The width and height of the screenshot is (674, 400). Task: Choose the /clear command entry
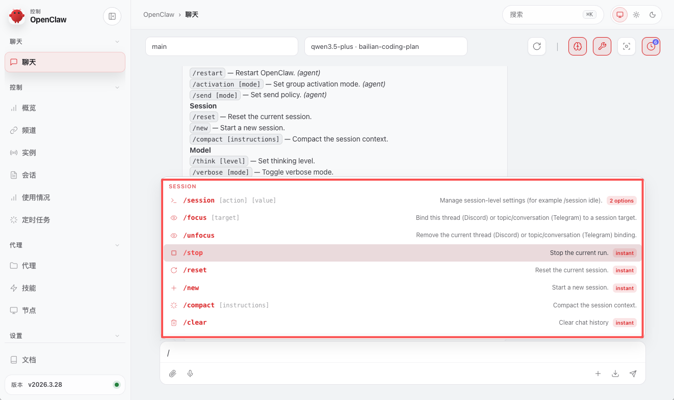[195, 323]
